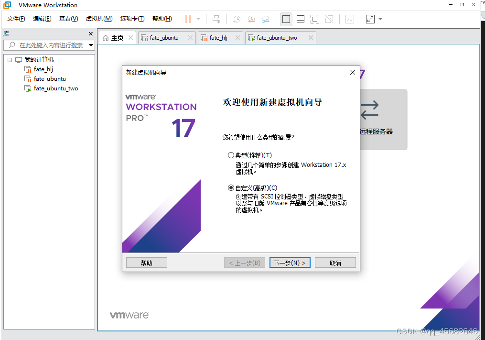This screenshot has width=485, height=340.
Task: Open the snapshot manager toolbar icon
Action: [266, 19]
